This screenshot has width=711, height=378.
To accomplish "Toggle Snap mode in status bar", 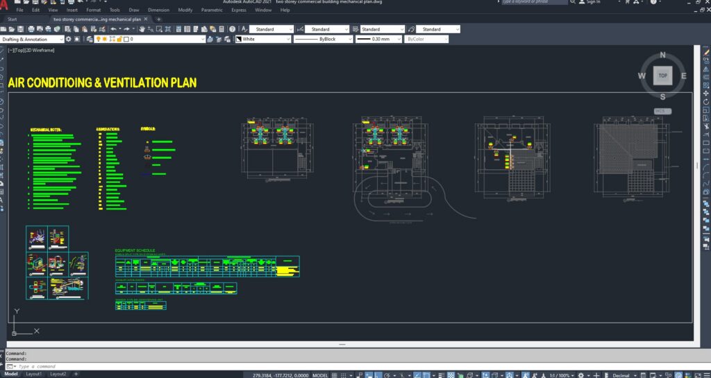I will (x=344, y=375).
